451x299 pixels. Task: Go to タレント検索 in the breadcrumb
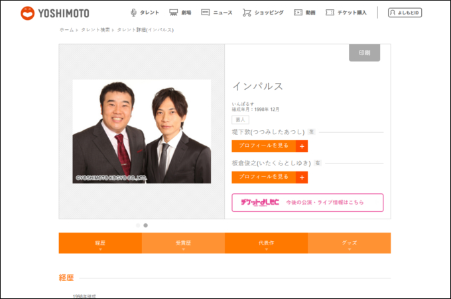pyautogui.click(x=96, y=30)
